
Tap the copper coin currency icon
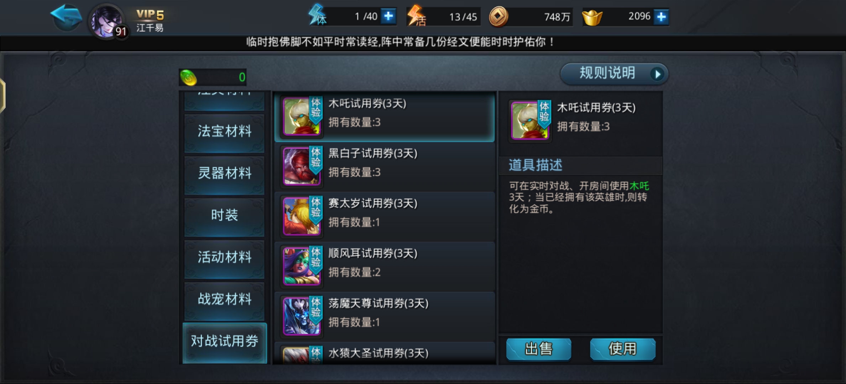[x=498, y=17]
